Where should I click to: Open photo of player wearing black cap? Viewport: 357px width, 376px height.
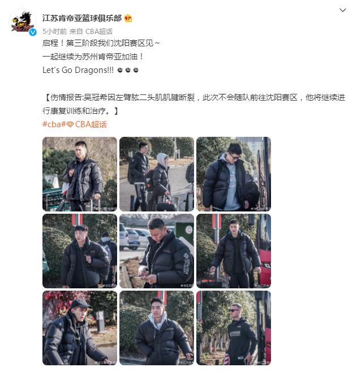click(x=80, y=328)
